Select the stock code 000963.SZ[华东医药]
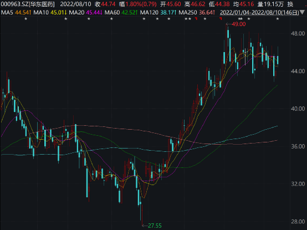Screen dimensions: 307x230 click(28, 4)
